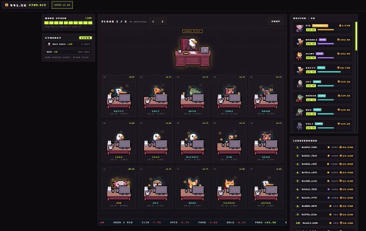This screenshot has width=366, height=231.
Task: Select Vega the bear's desk
Action: (266, 142)
